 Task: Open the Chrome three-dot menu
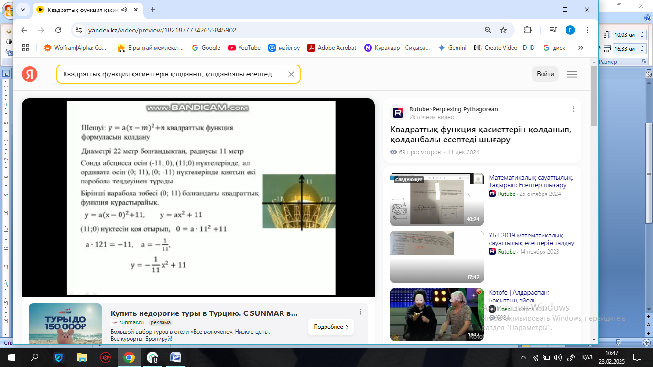[x=588, y=30]
